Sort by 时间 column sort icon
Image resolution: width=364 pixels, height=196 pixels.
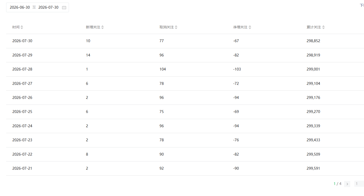point(22,27)
